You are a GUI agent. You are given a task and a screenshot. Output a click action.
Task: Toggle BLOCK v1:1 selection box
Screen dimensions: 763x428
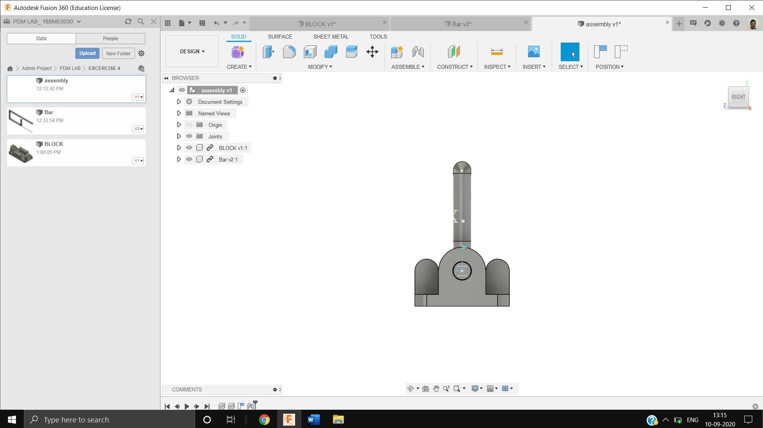click(x=200, y=148)
